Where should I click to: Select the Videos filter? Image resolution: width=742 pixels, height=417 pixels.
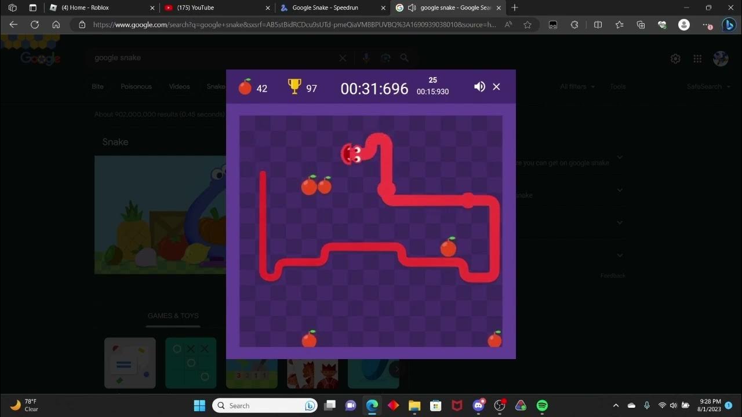click(180, 86)
